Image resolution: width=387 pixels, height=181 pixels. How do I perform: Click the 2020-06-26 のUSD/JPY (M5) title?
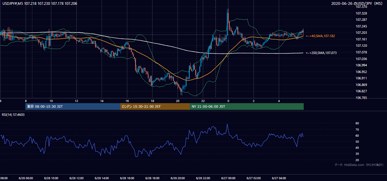coord(357,3)
